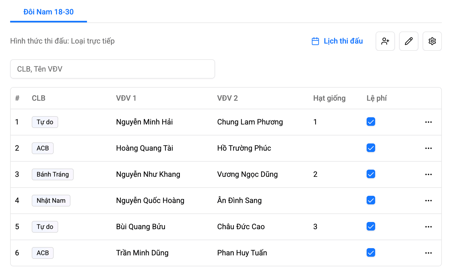This screenshot has height=273, width=452.
Task: Select the Đôi Nam 18-30 tab
Action: (49, 12)
